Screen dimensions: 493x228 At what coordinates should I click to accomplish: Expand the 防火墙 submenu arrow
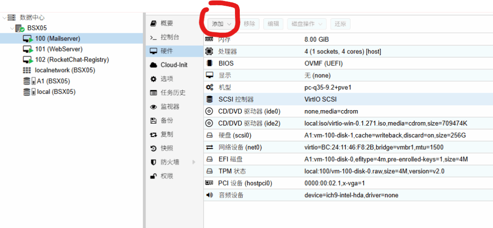click(x=194, y=162)
